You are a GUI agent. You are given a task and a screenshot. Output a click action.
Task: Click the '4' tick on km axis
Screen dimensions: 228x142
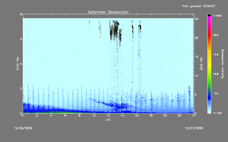[x=21, y=64]
